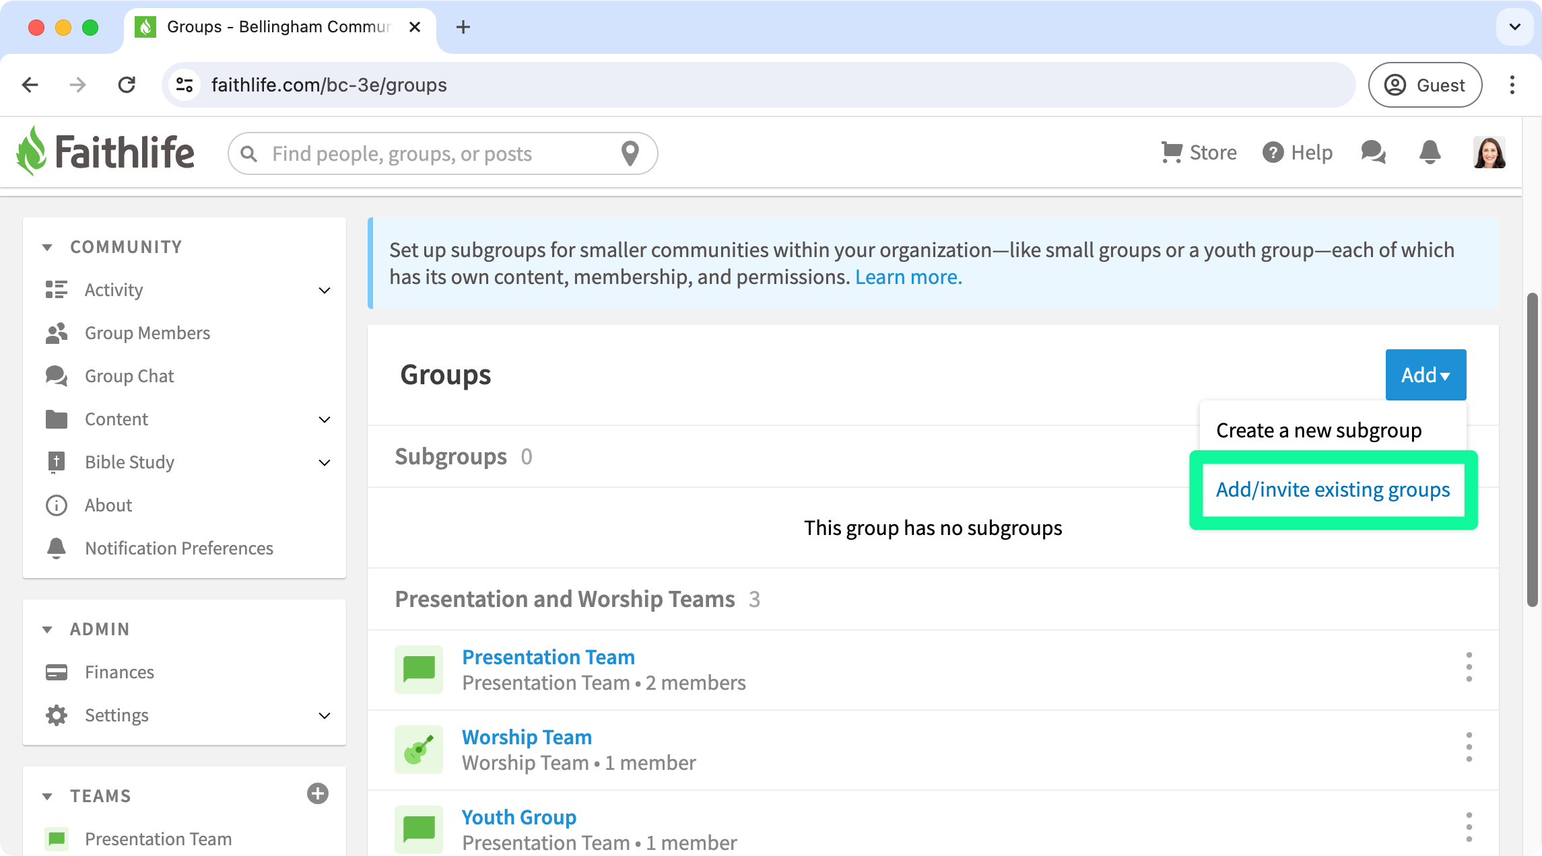Click the Help question mark icon
The height and width of the screenshot is (856, 1542).
(x=1273, y=153)
